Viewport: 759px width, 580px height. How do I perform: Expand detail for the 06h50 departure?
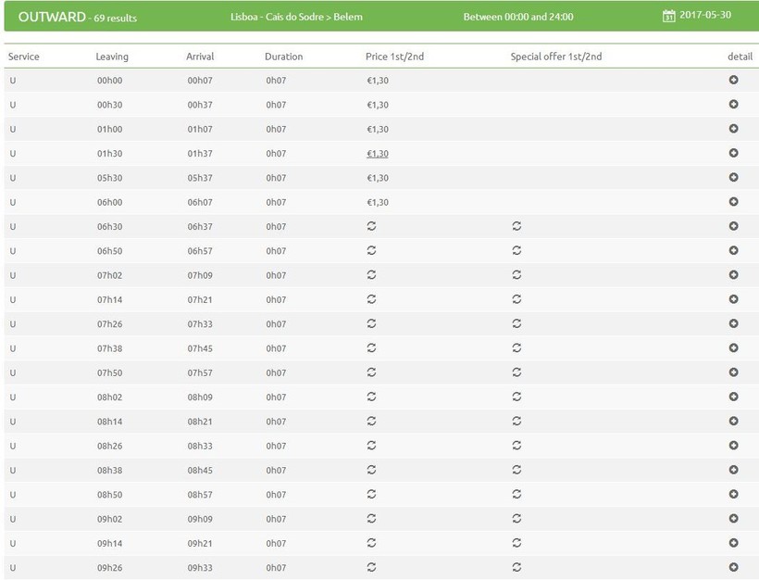733,250
